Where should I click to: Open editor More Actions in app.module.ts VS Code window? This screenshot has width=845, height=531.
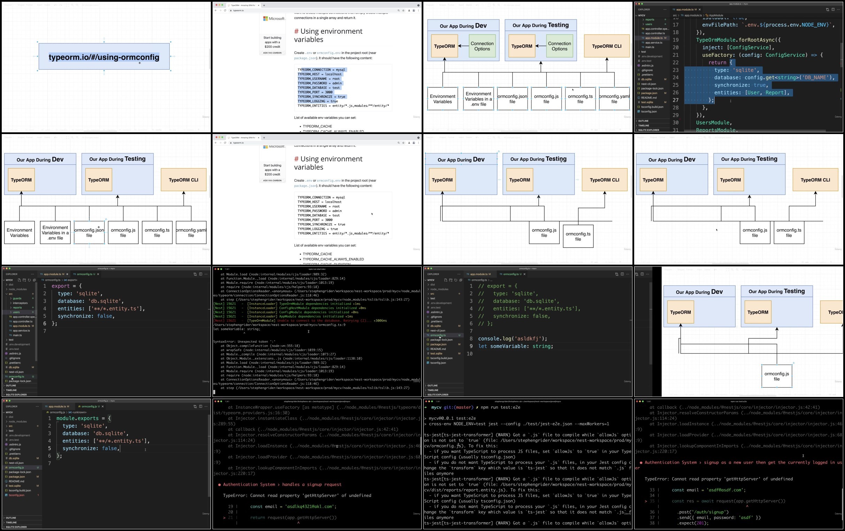[x=839, y=9]
